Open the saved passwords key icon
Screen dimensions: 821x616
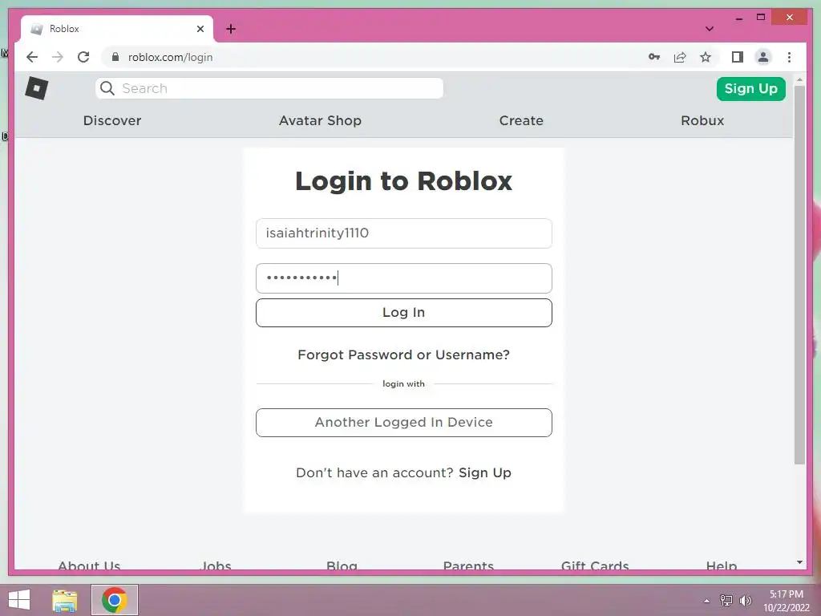coord(654,57)
